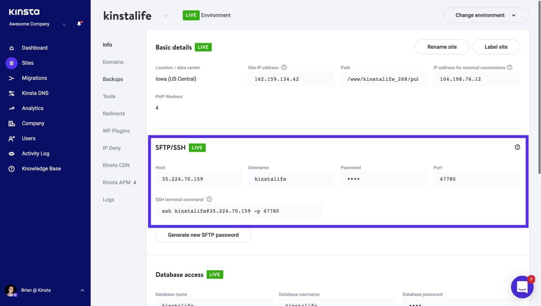Open Users page
The height and width of the screenshot is (306, 541).
pos(28,139)
